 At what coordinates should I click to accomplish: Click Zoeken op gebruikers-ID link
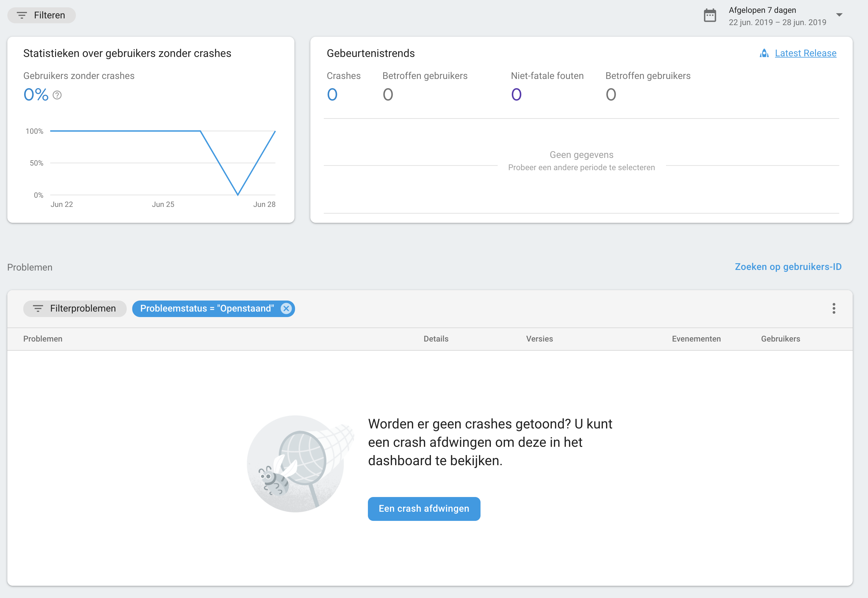tap(788, 267)
